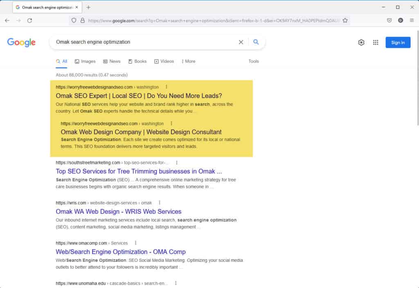419x288 pixels.
Task: Go to Google home via logo
Action: pos(21,42)
